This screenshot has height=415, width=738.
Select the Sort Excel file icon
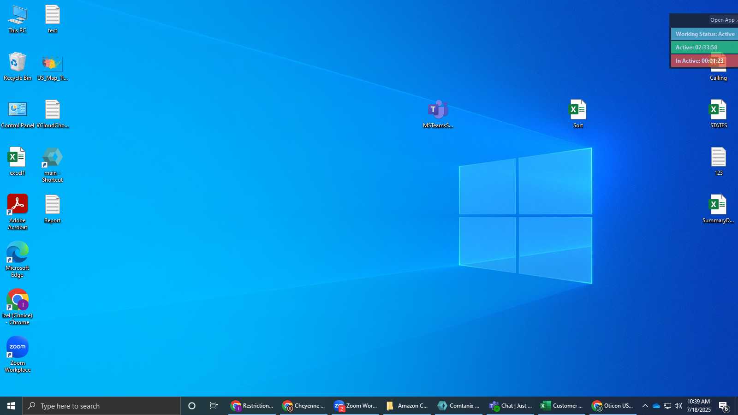578,114
